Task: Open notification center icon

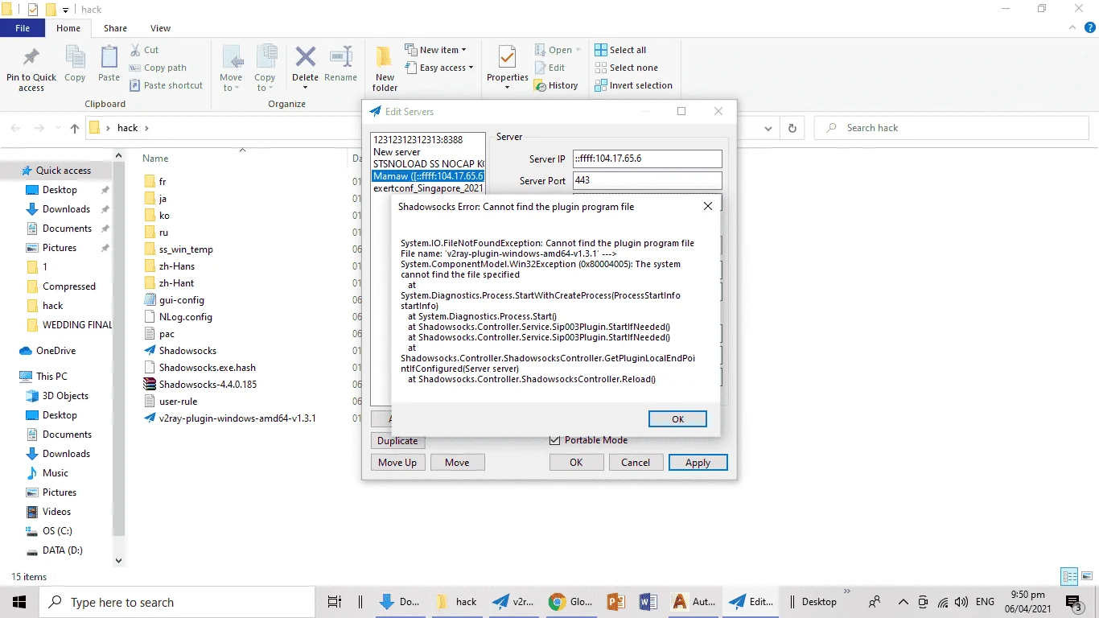Action: (x=1073, y=602)
